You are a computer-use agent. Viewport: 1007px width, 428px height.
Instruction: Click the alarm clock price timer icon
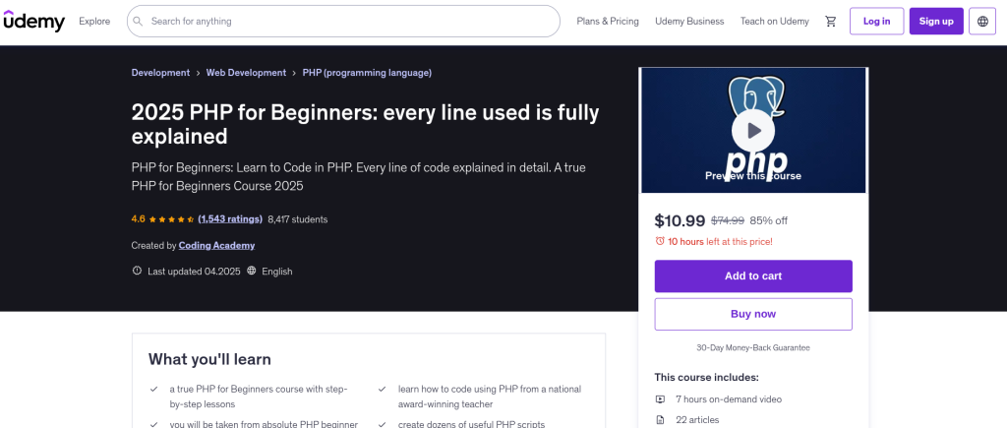pos(660,241)
